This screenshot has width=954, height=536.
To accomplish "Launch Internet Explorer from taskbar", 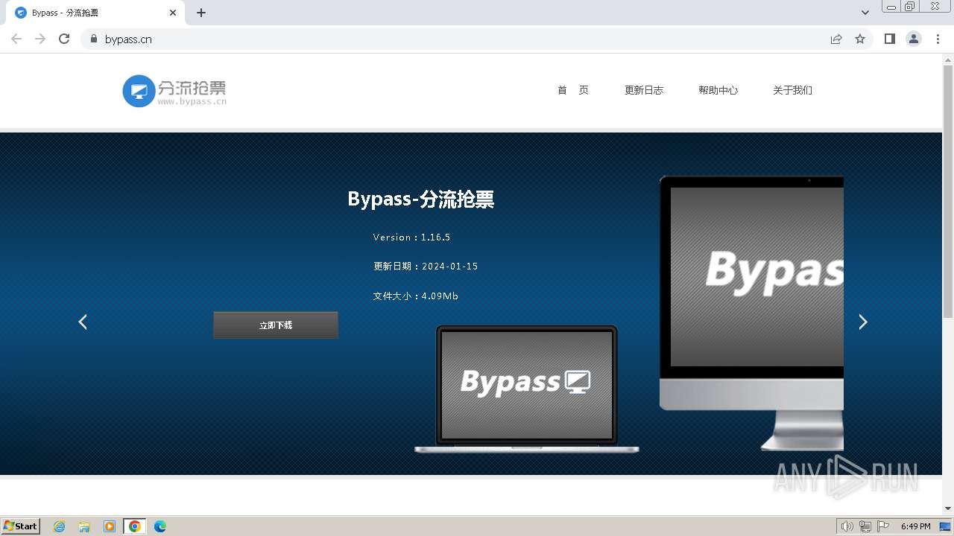I will pyautogui.click(x=60, y=526).
